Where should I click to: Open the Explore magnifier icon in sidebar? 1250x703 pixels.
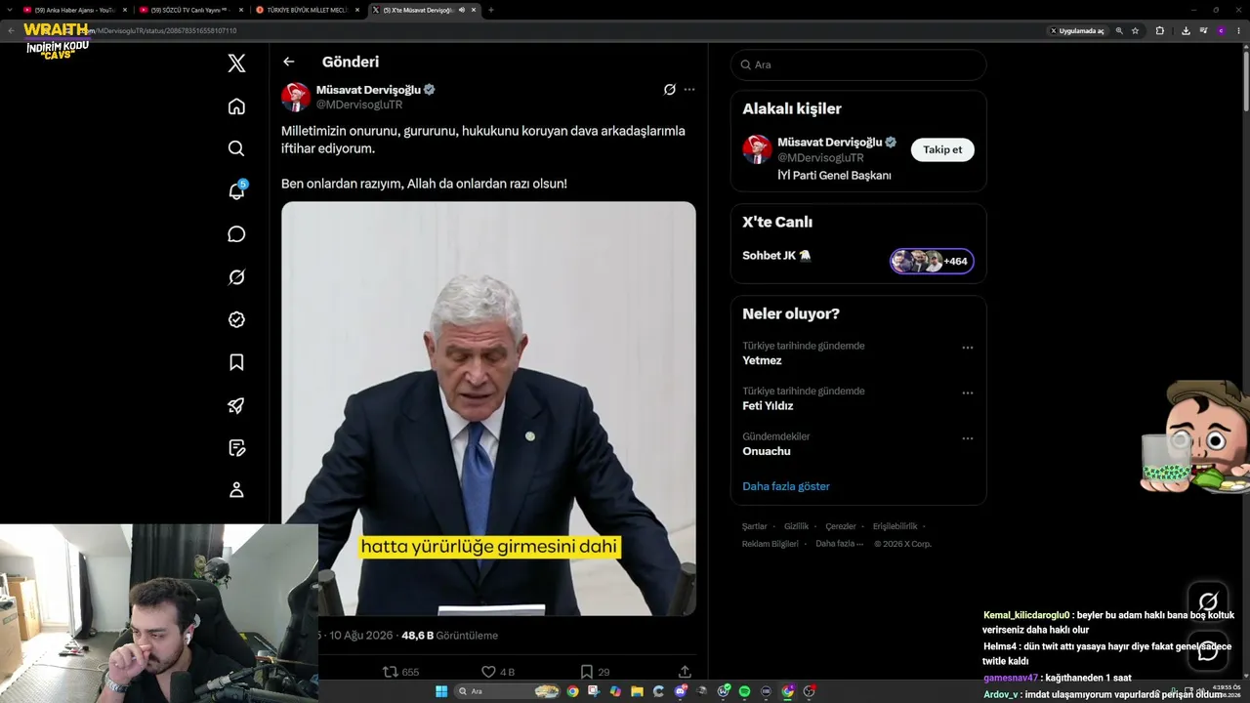(x=236, y=148)
